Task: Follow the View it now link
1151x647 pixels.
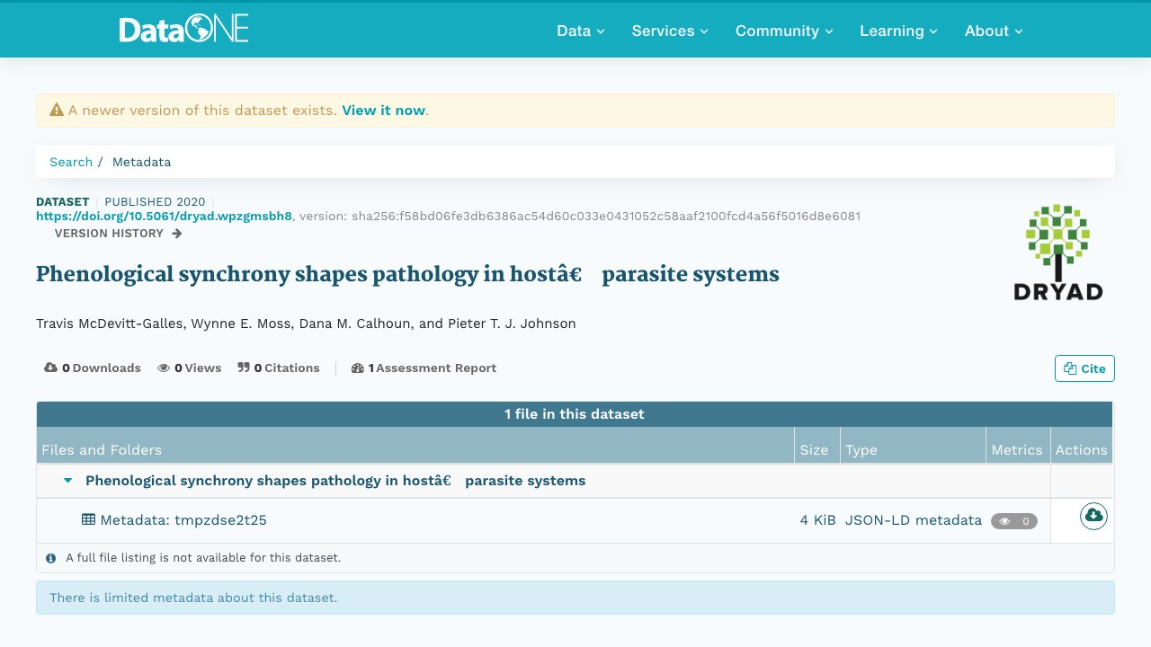Action: (x=383, y=111)
